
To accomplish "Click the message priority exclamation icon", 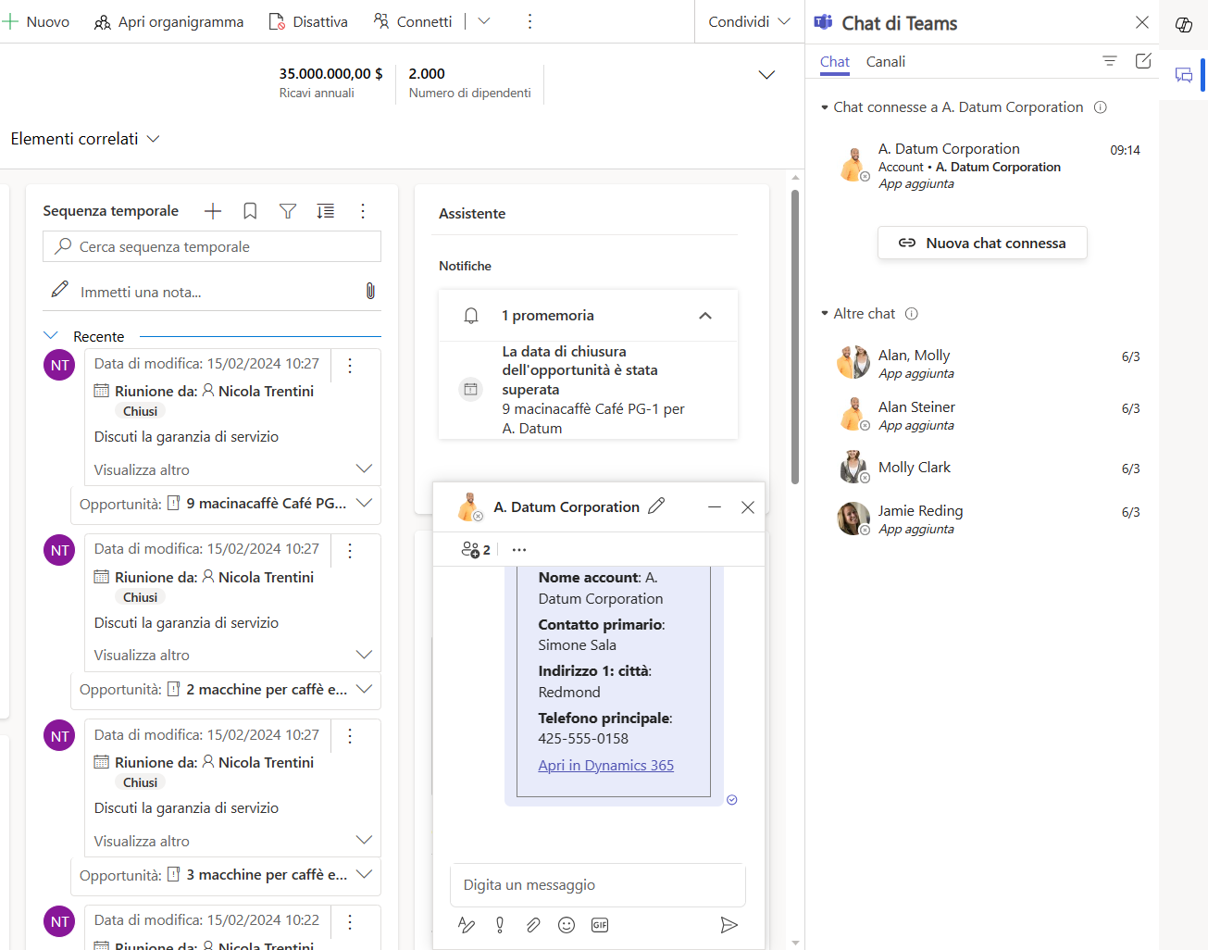I will [500, 925].
